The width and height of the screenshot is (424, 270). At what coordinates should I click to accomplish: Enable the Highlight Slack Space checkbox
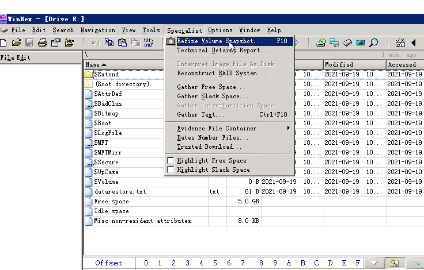(x=171, y=169)
